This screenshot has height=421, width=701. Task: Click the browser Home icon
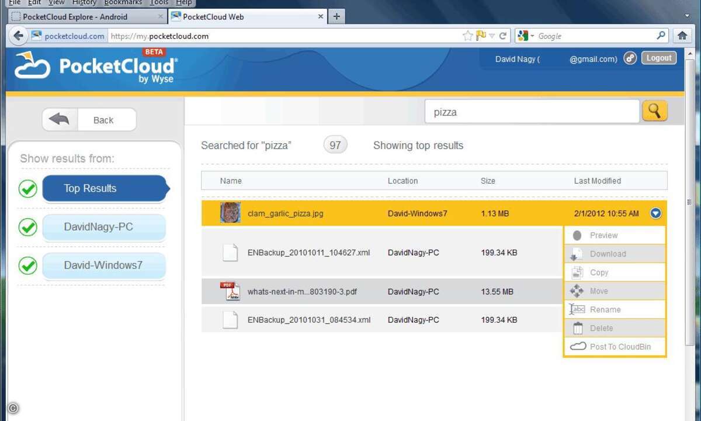point(682,36)
